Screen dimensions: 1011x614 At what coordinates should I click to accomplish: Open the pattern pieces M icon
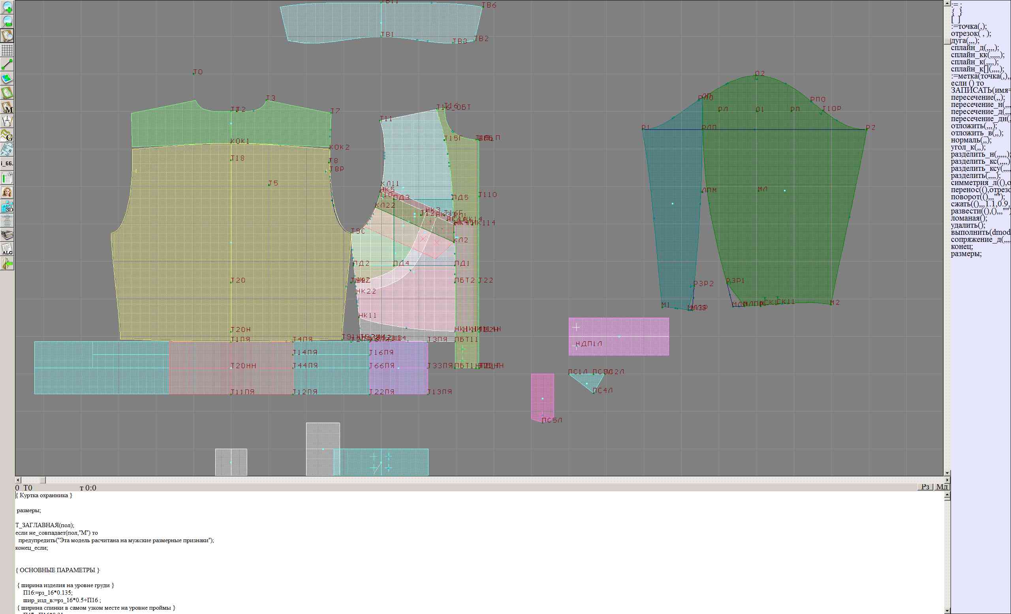pyautogui.click(x=7, y=107)
